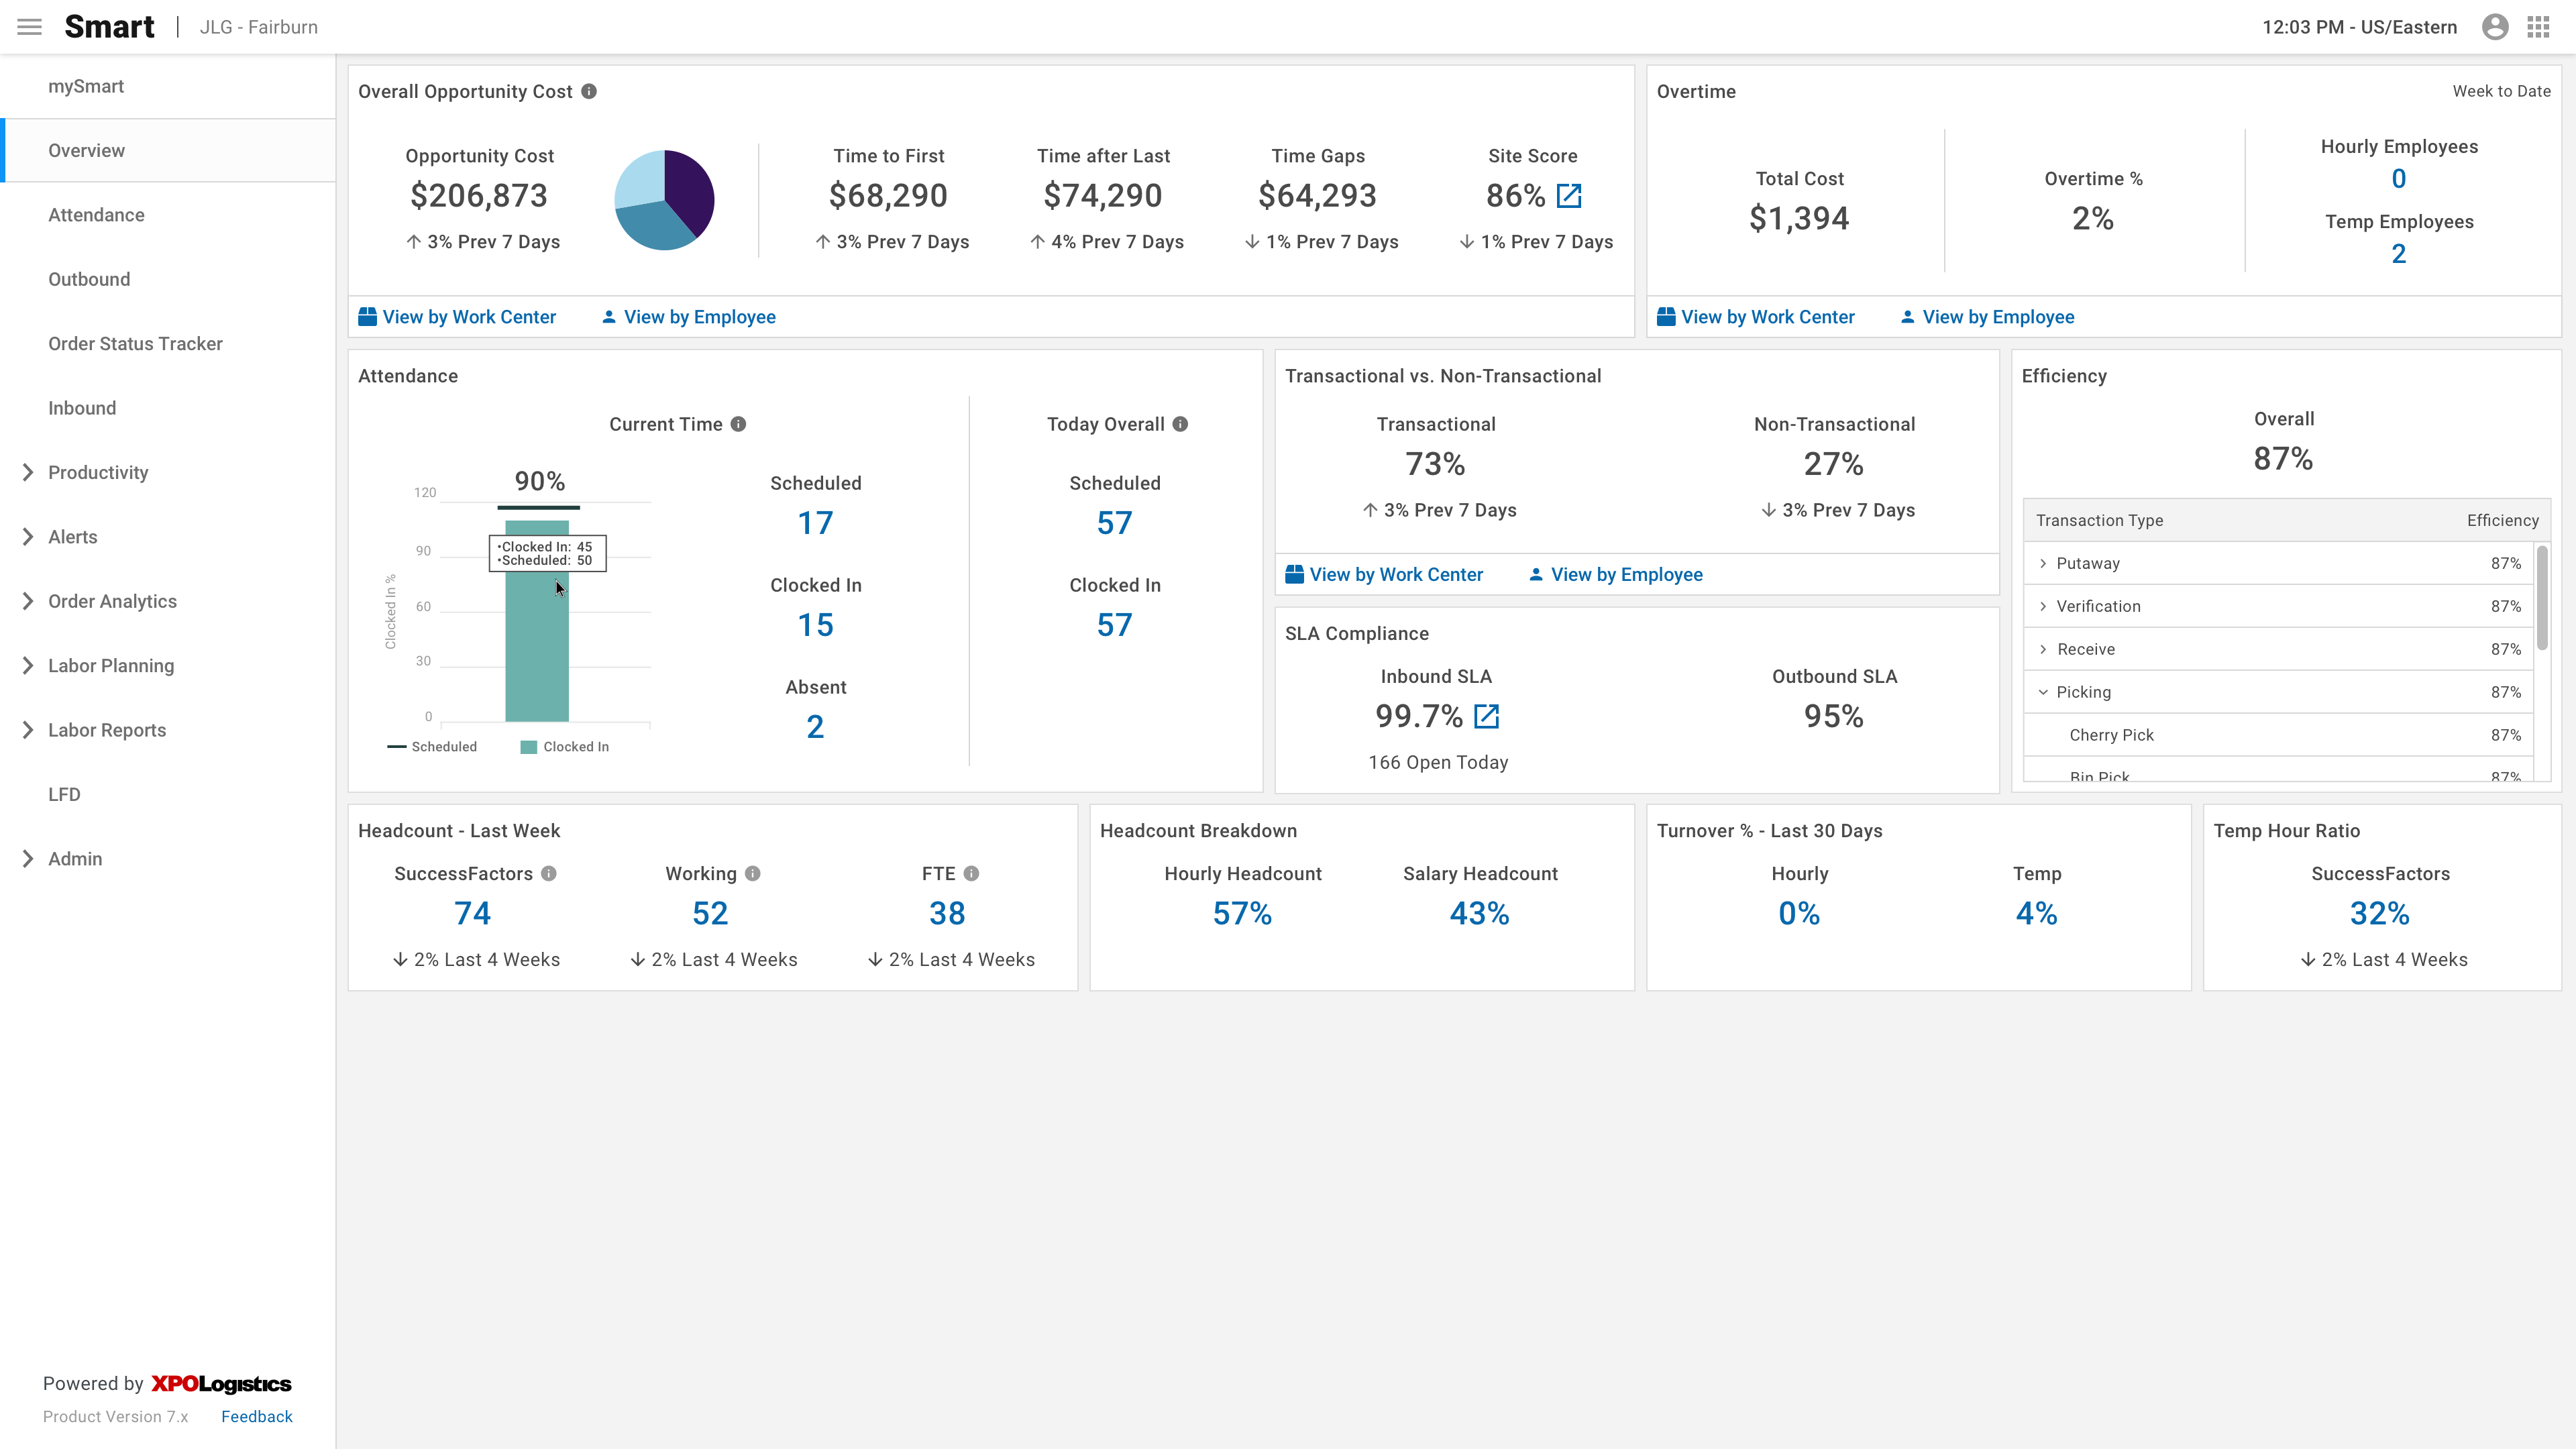Image resolution: width=2576 pixels, height=1449 pixels.
Task: Click info icon beside SuccessFactors headcount
Action: pyautogui.click(x=549, y=873)
